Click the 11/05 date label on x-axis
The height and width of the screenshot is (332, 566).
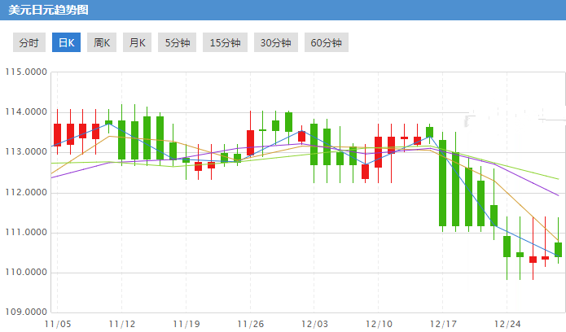pyautogui.click(x=57, y=324)
